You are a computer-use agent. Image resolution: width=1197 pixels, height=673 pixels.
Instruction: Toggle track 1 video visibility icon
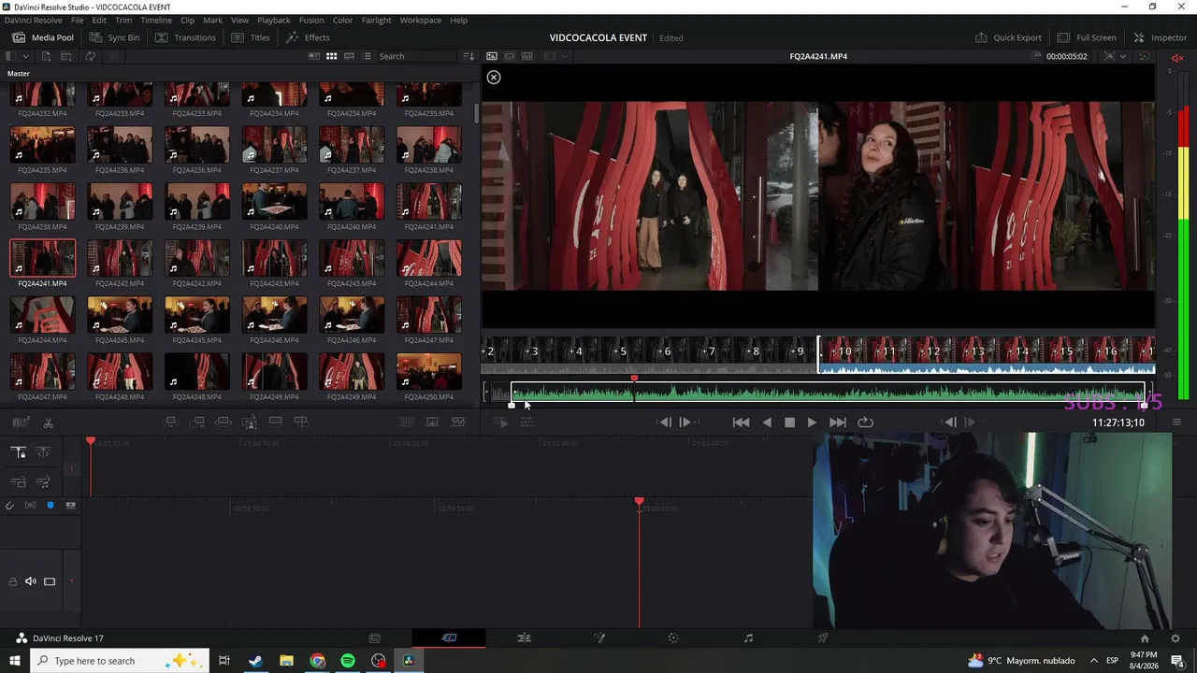pyautogui.click(x=50, y=581)
